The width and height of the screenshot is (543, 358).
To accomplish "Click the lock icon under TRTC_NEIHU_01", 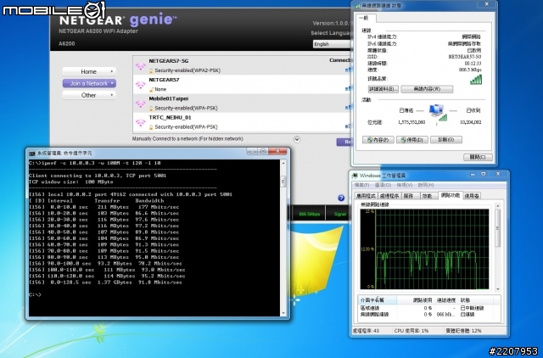I will pyautogui.click(x=151, y=127).
